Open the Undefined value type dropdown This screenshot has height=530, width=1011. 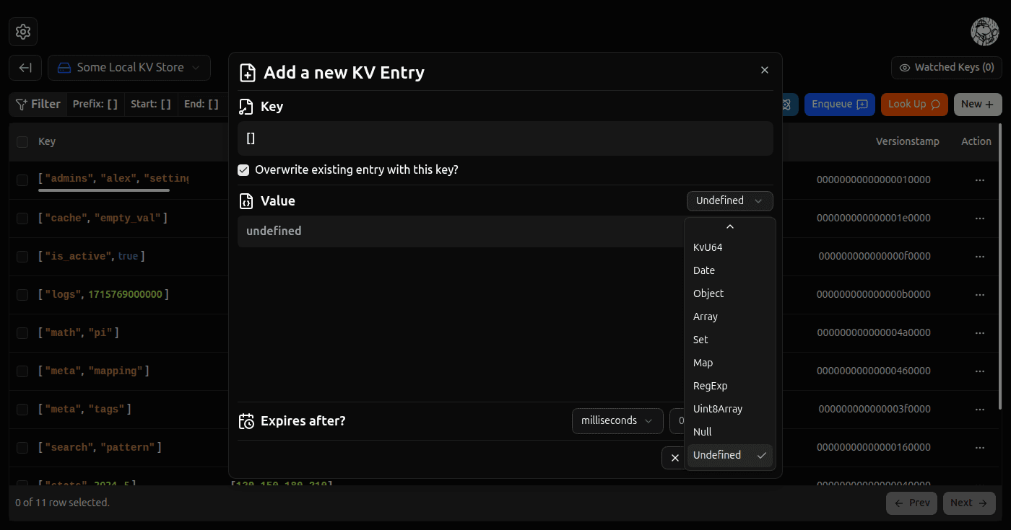pos(729,200)
